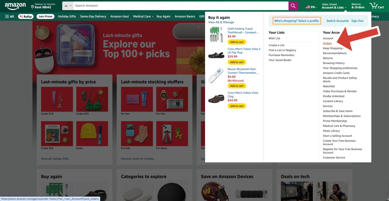This screenshot has height=201, width=389.
Task: Click the Sign Out link
Action: 357,21
